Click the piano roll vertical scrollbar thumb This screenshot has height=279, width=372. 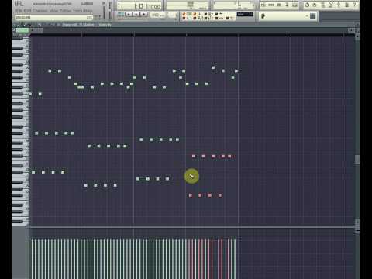point(357,160)
